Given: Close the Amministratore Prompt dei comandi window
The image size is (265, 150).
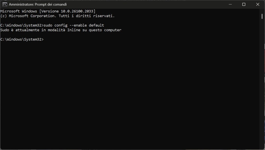Looking at the screenshot, I should (258, 4).
